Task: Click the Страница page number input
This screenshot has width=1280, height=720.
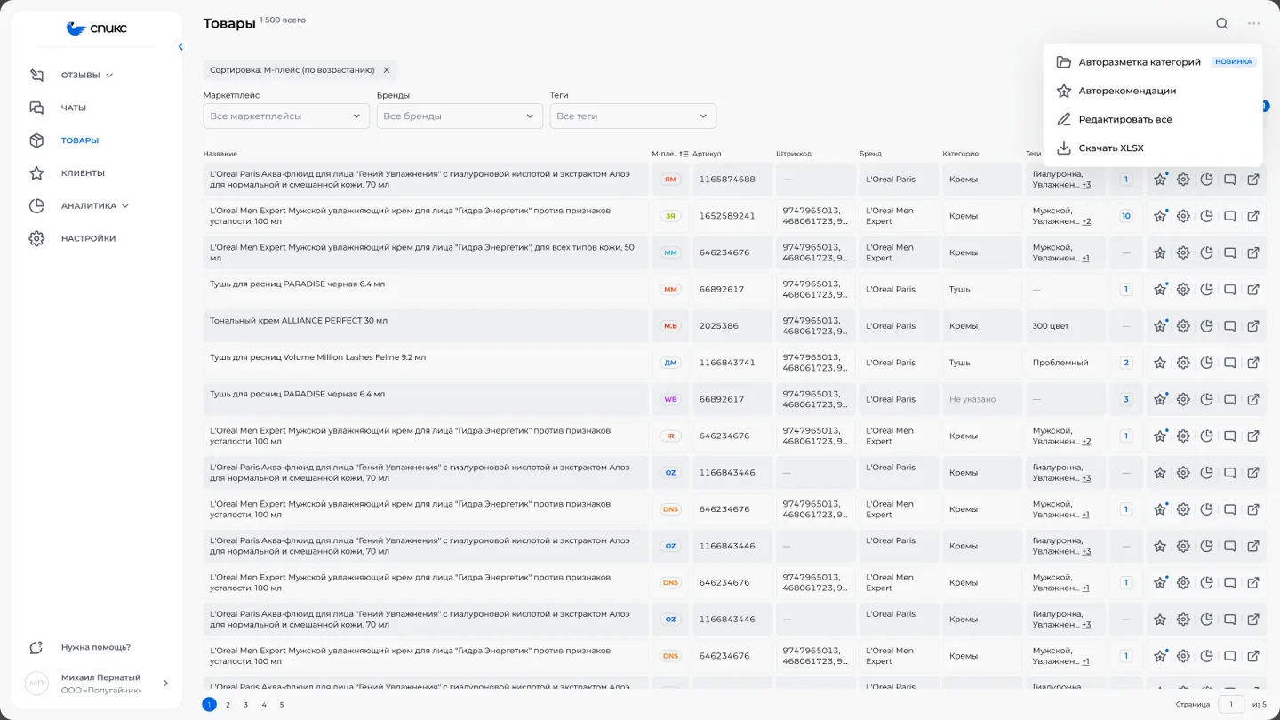Action: pos(1230,705)
